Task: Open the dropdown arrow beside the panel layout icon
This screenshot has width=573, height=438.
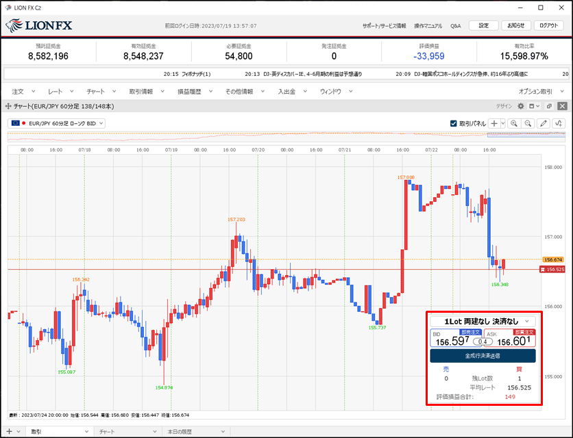Action: 538,106
